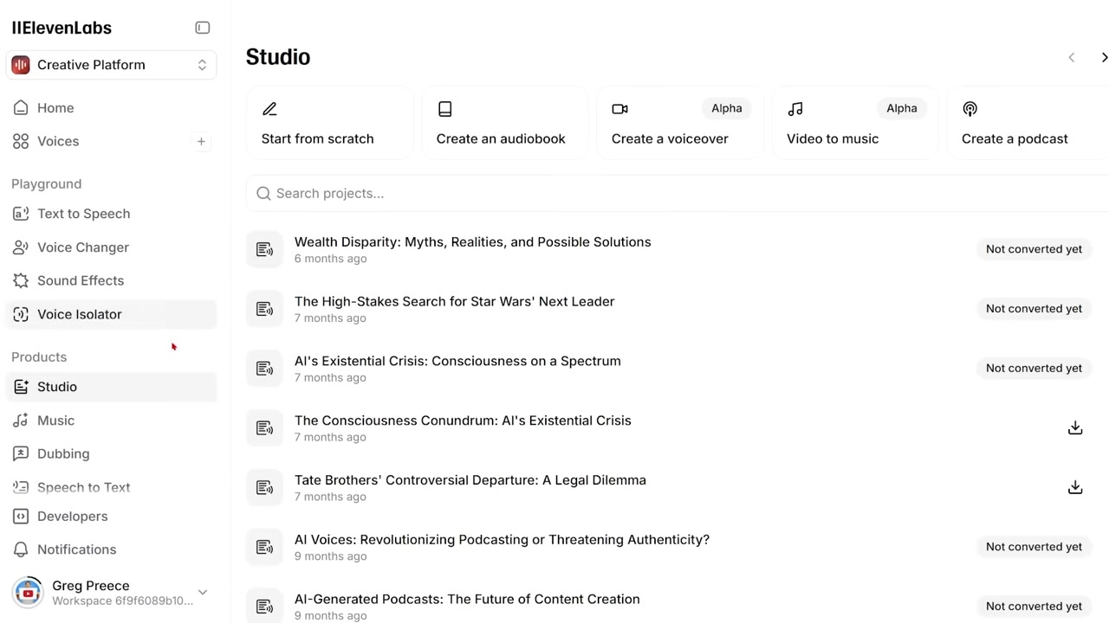Collapse the sidebar with the panel icon
Viewport: 1109px width, 623px height.
[x=202, y=28]
